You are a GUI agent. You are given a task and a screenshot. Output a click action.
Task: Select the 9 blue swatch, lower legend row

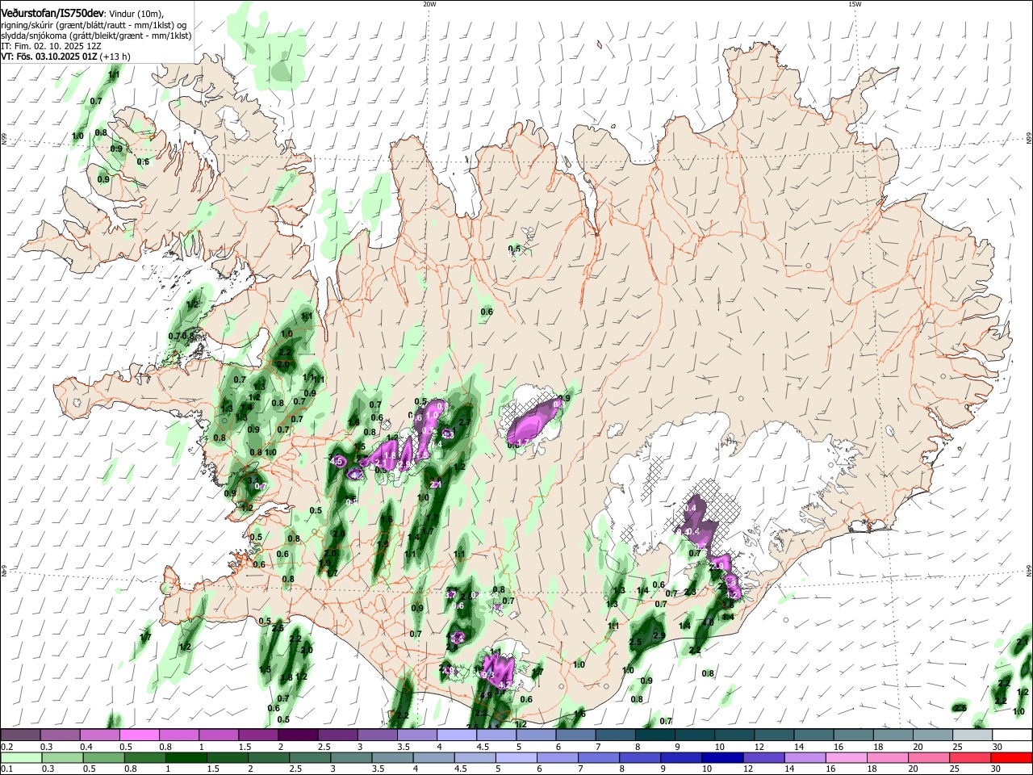tap(681, 757)
